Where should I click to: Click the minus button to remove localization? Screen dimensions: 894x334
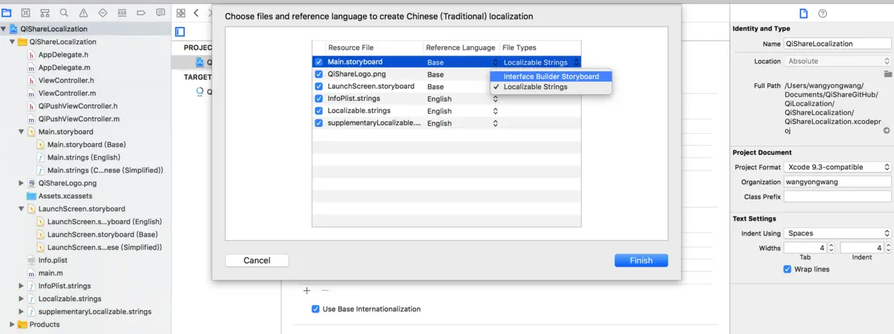[325, 290]
